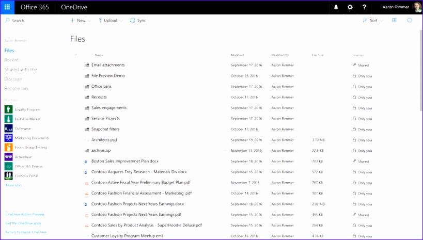Open the Activewear site icon
Screen dimensions: 423x240
point(9,157)
